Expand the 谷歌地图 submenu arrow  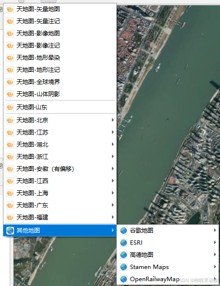[215, 230]
